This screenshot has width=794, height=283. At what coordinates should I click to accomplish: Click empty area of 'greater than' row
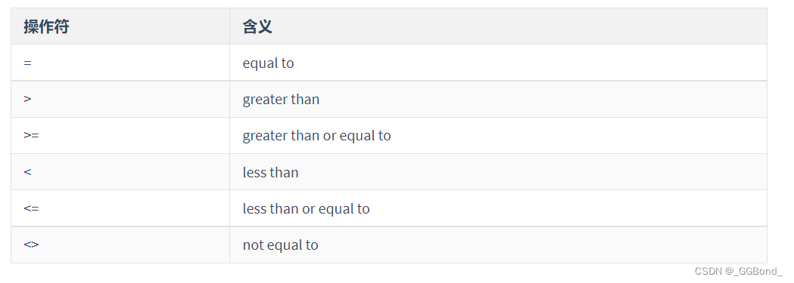pyautogui.click(x=542, y=100)
